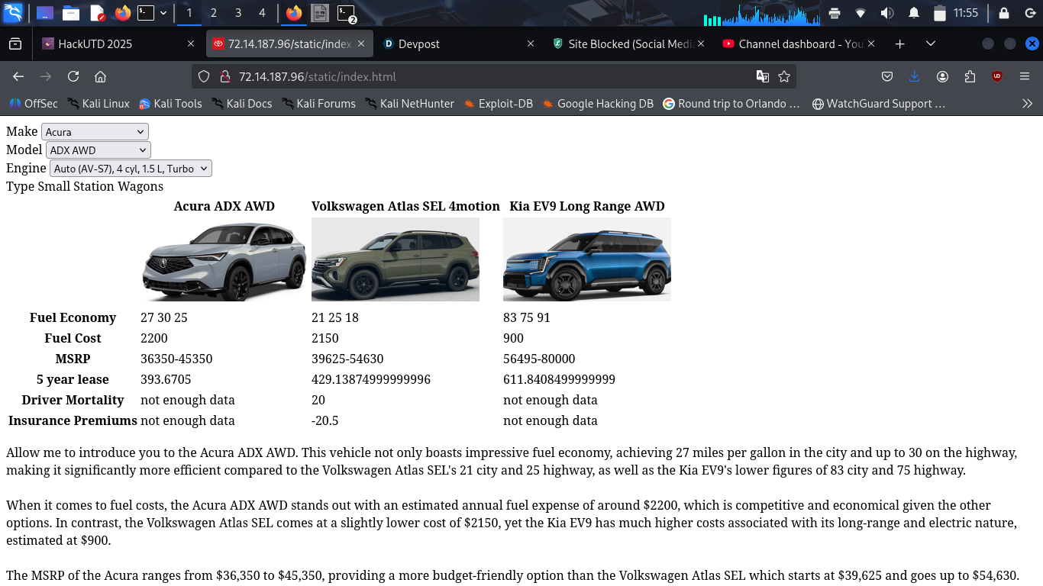Launch Firefox from the panel launcher
Screen dimensions: 1043x586
point(122,13)
